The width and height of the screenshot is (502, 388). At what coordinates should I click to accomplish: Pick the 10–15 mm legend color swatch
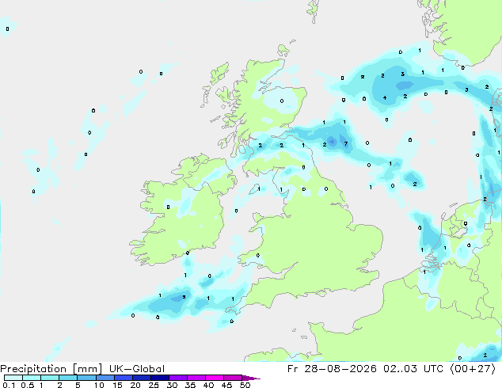105,378
